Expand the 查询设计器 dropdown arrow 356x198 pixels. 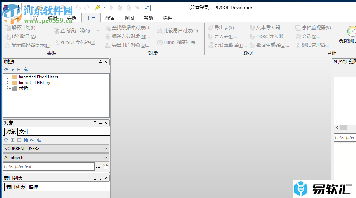click(98, 30)
